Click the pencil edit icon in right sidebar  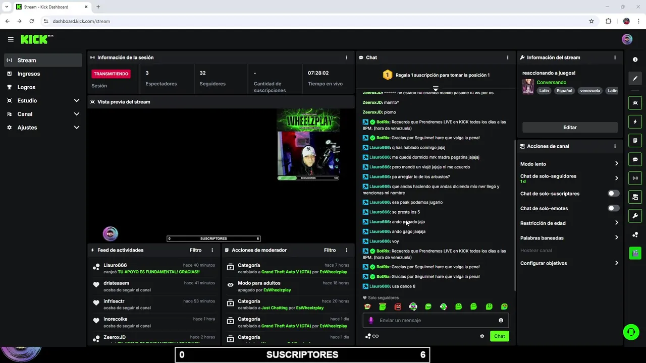[x=635, y=78]
